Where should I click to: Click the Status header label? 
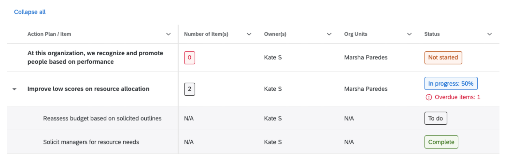click(432, 34)
